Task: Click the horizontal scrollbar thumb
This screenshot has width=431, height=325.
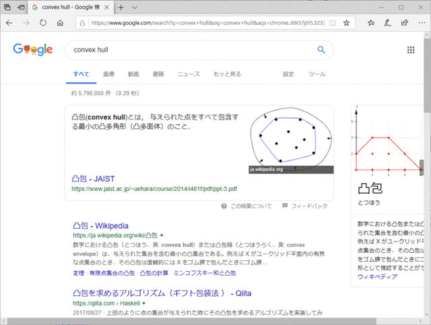Action: [191, 321]
